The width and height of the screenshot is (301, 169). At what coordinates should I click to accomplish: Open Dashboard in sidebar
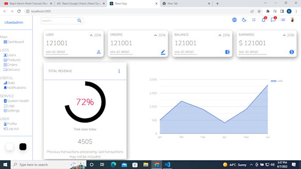coord(14,42)
